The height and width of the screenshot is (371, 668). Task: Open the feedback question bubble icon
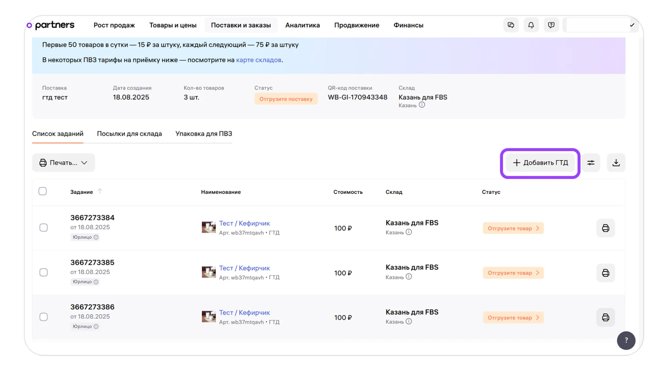click(551, 25)
